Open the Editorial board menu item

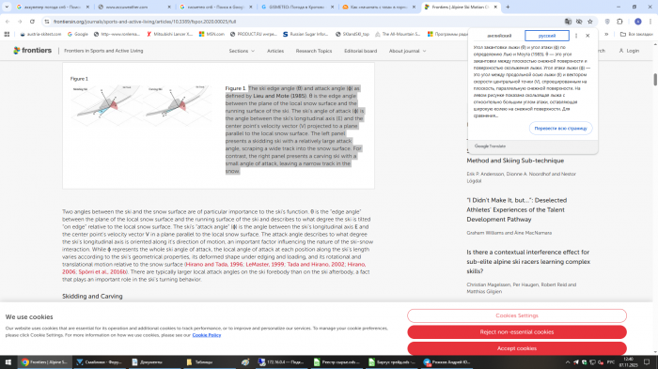360,51
